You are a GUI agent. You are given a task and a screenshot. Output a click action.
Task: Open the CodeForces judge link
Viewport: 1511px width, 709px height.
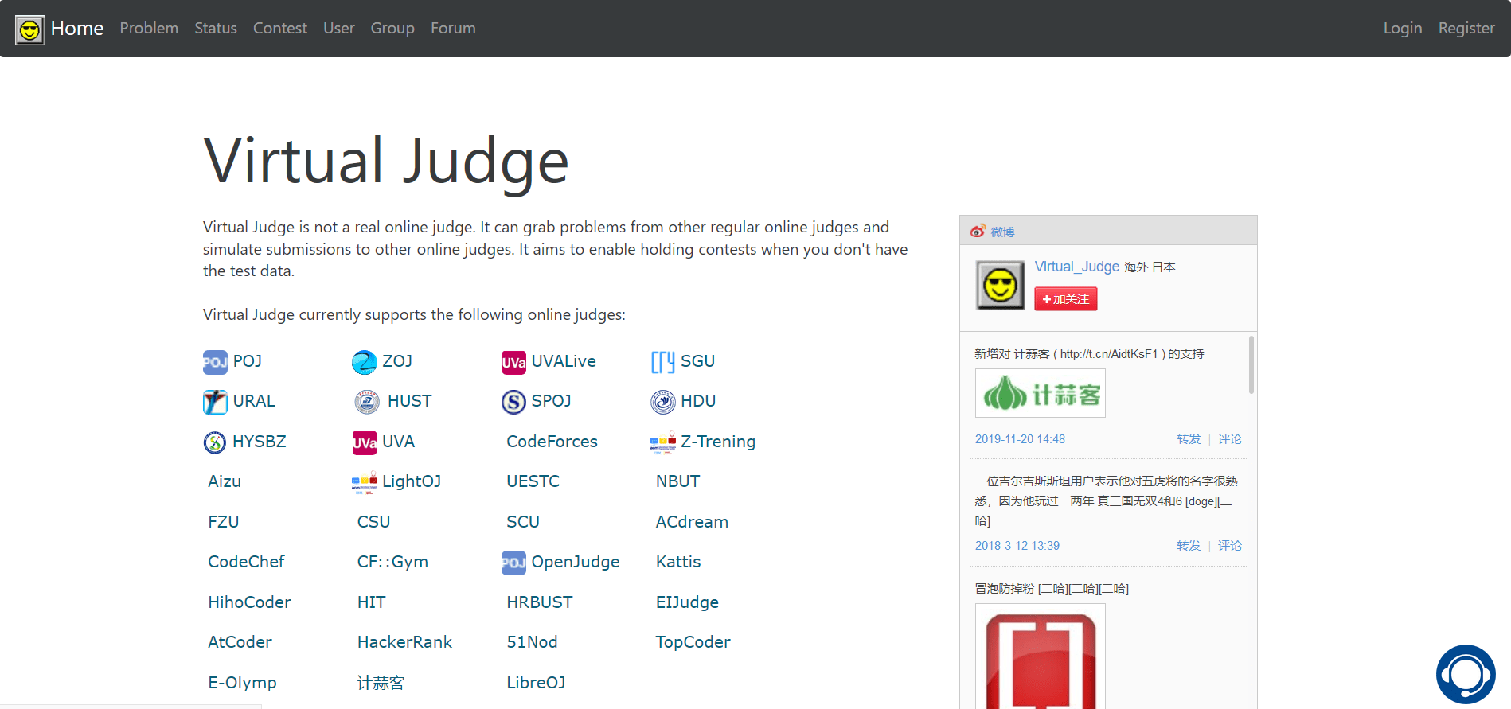tap(552, 442)
